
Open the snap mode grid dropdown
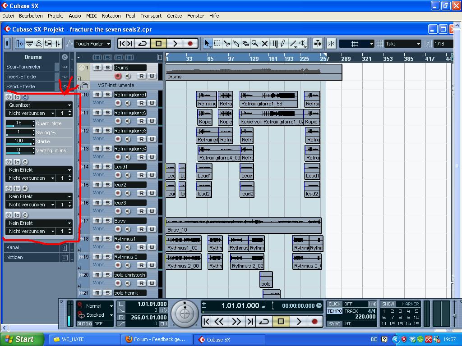[x=357, y=44]
